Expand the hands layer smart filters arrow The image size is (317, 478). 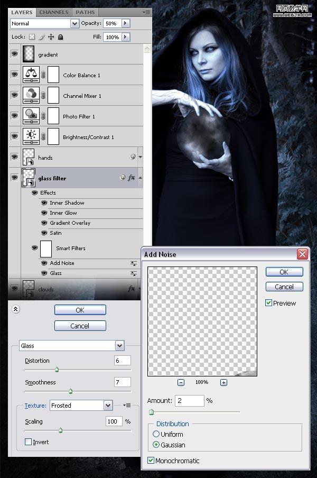click(141, 157)
